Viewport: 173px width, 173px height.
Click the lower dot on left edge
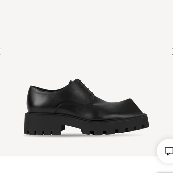(0, 54)
